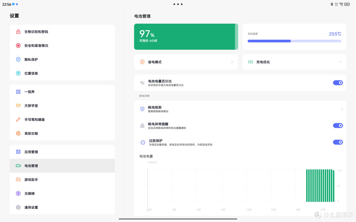Open the 省电模式 option

coord(186,62)
